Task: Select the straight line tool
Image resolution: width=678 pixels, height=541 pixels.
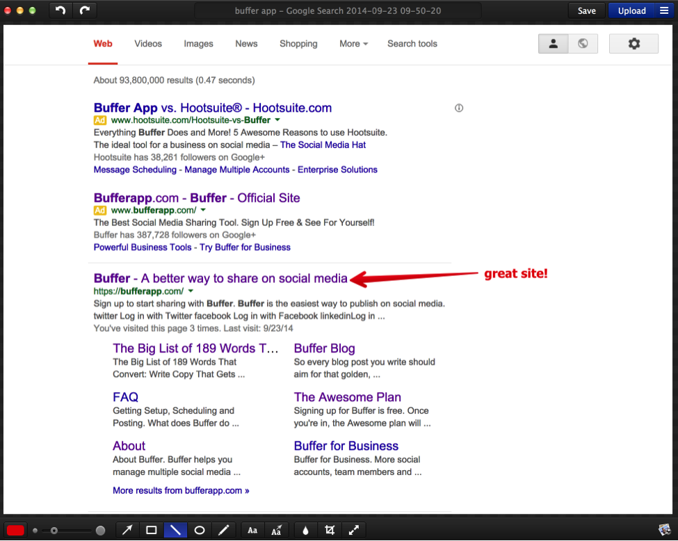Action: [175, 530]
